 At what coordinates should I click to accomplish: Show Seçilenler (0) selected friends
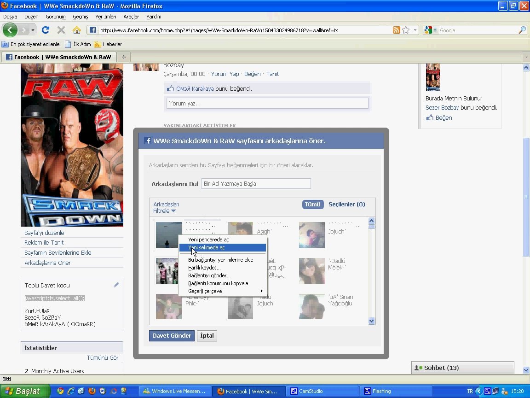(x=347, y=205)
